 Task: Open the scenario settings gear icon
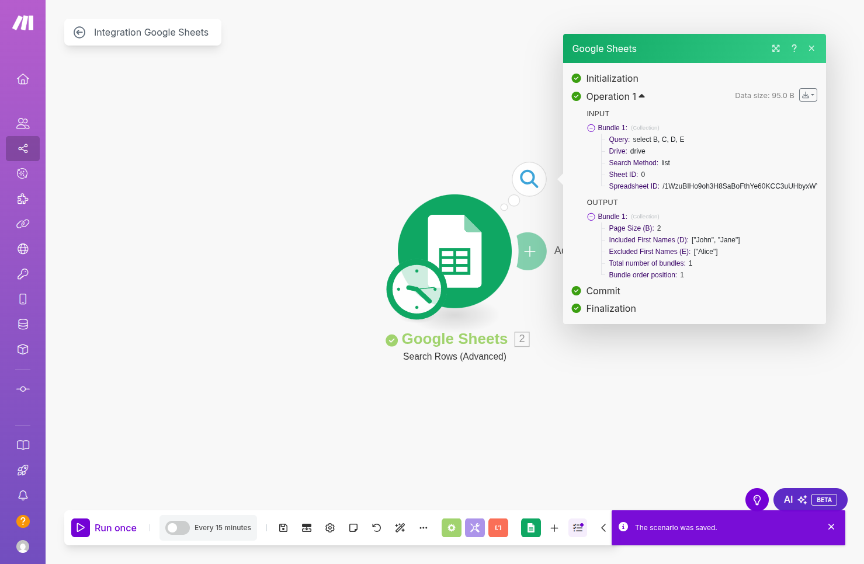tap(330, 528)
